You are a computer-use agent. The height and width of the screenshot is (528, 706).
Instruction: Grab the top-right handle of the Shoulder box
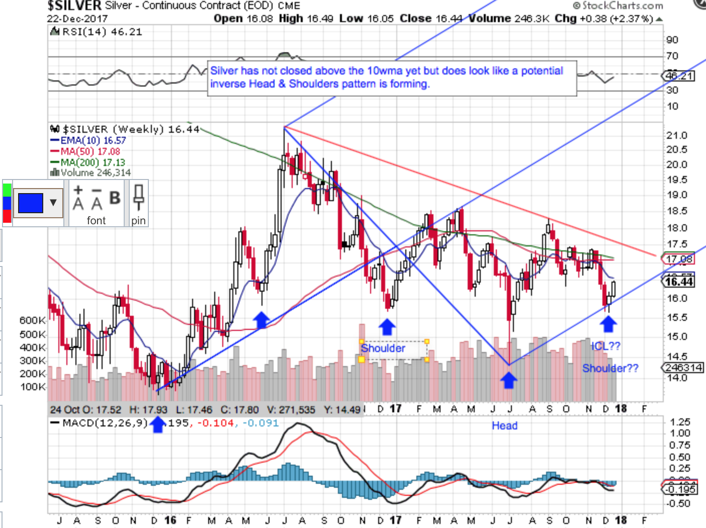click(427, 341)
